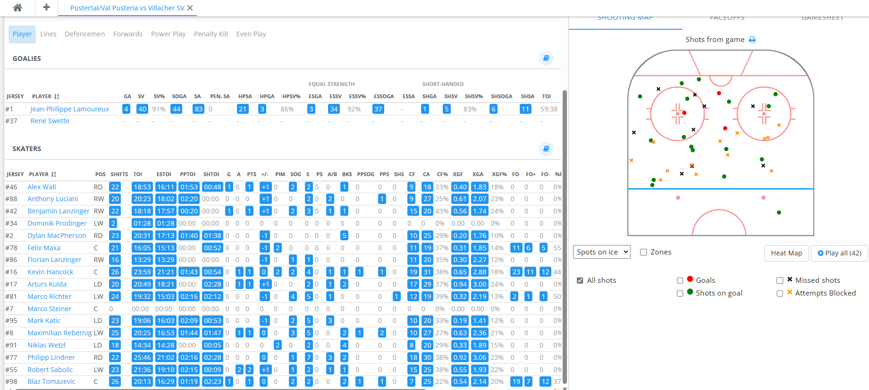Select the Defencemen tab
Screen dimensions: 869x390
click(85, 34)
